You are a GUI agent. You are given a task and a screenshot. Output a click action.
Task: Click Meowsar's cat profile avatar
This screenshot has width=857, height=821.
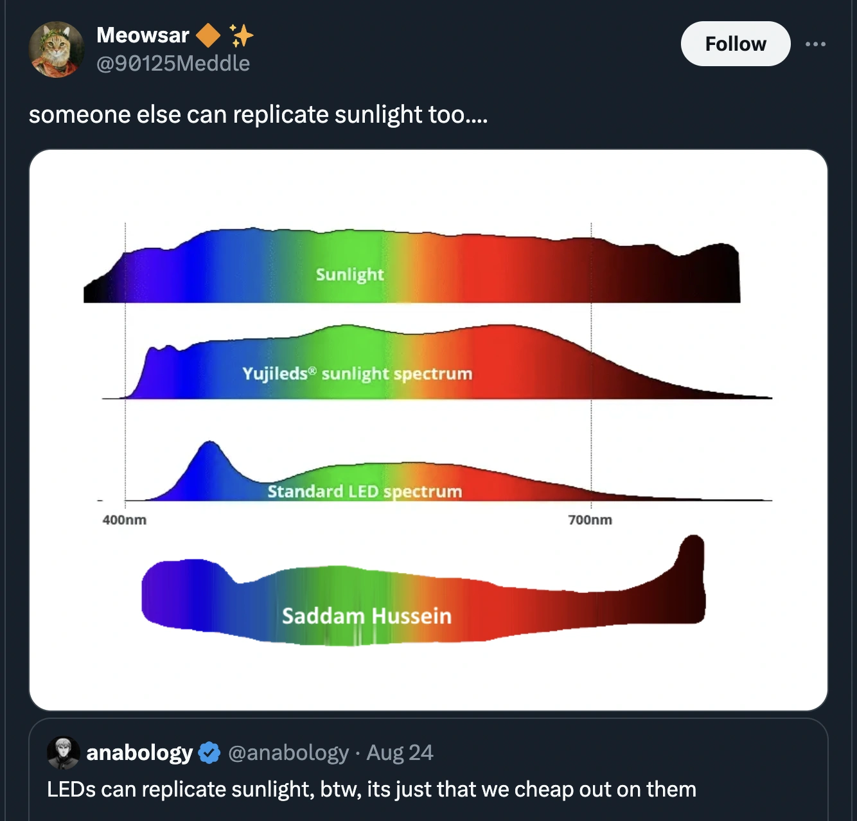pos(56,49)
